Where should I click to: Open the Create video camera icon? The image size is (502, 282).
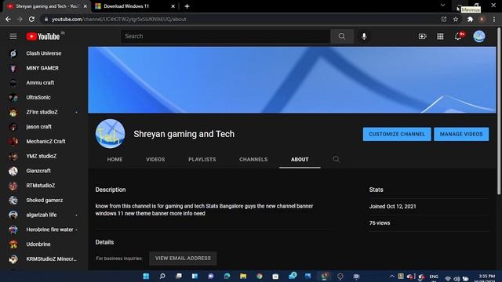(x=422, y=37)
